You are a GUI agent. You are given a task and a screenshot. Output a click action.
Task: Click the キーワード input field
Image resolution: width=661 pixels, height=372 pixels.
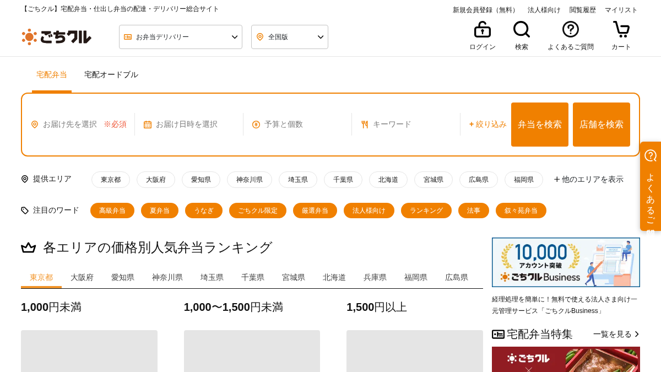(406, 125)
